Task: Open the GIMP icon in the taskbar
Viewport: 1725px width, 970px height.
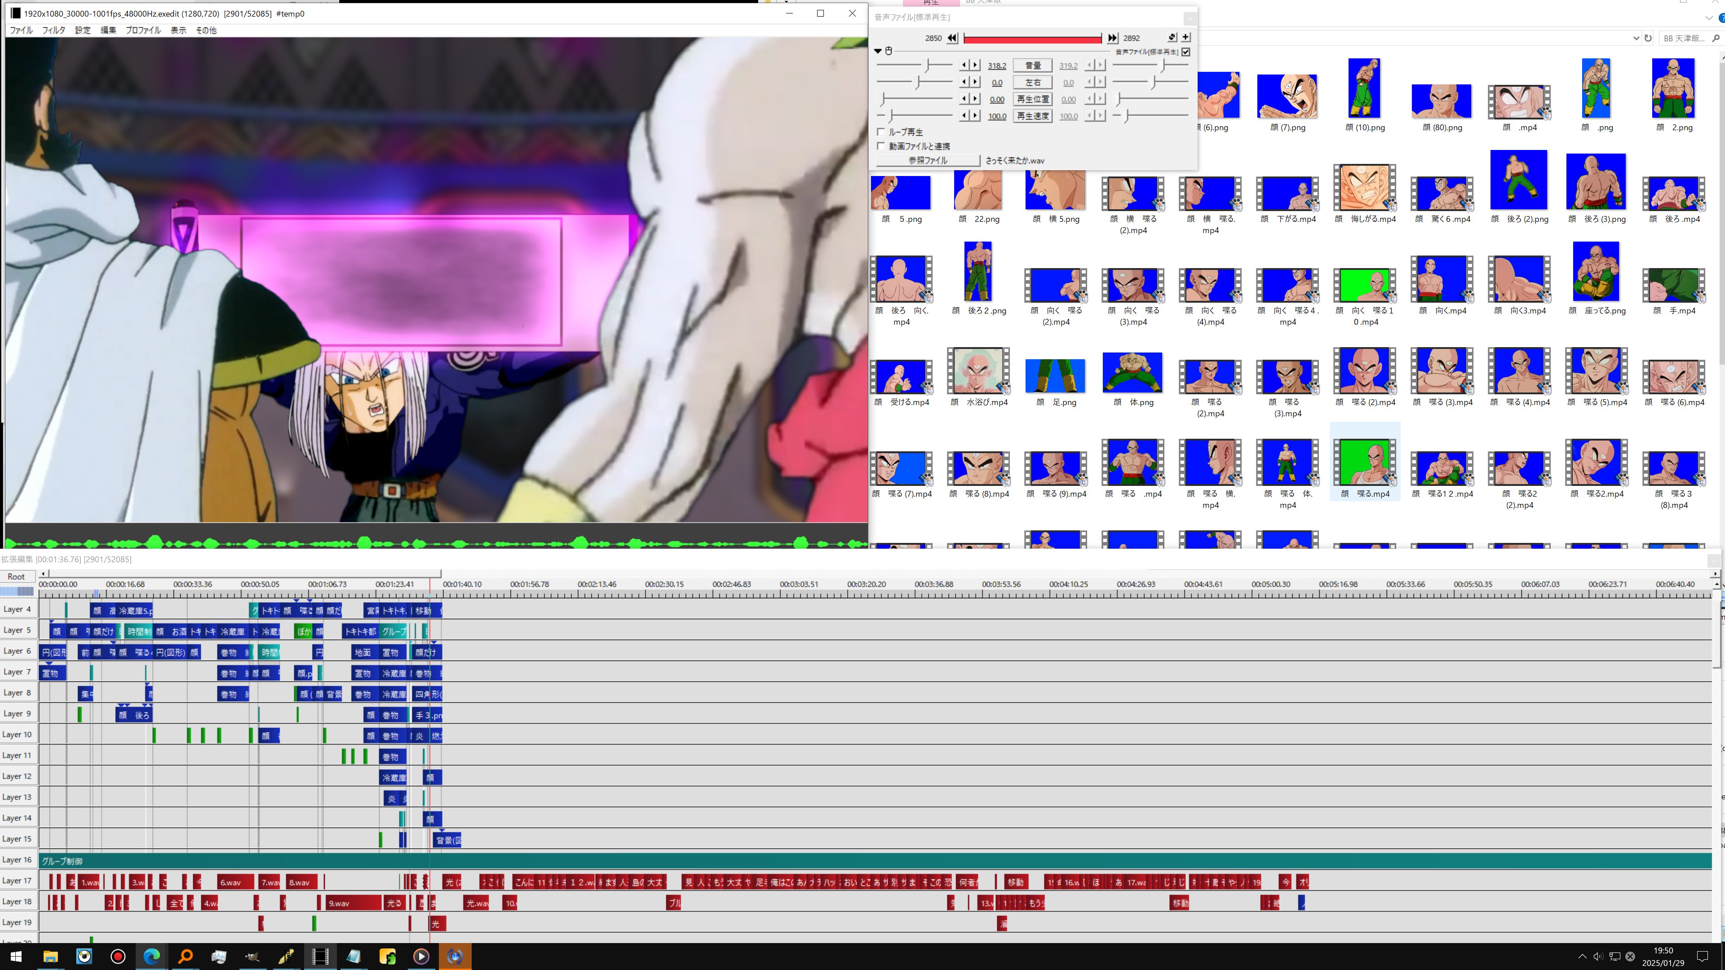Action: tap(252, 956)
